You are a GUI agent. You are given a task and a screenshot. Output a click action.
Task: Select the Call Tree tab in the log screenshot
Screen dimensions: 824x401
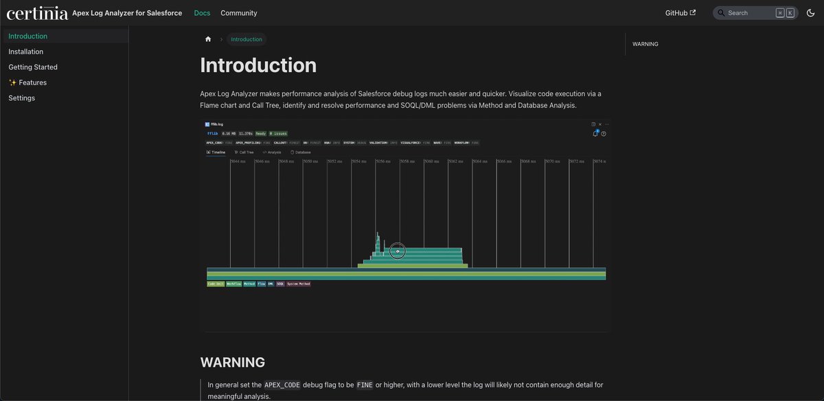[x=244, y=152]
